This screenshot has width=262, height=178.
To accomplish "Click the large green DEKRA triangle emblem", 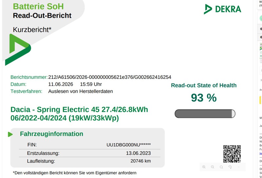I will click(18, 50).
